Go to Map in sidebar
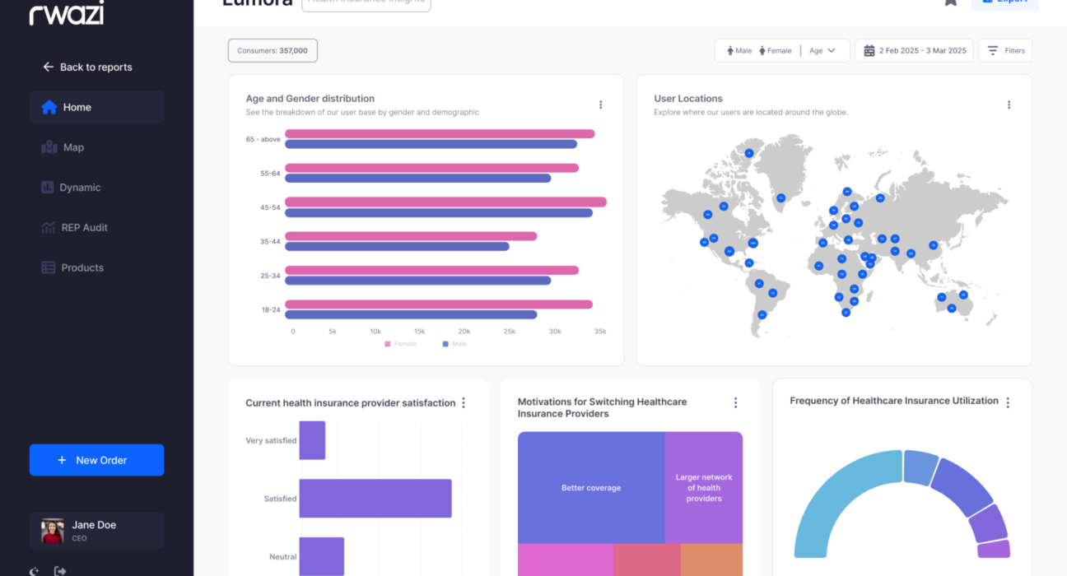 click(x=73, y=147)
